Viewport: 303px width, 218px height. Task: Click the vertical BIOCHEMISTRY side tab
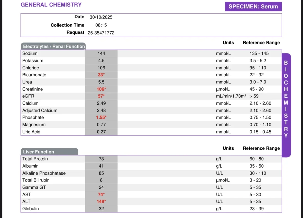(x=286, y=105)
